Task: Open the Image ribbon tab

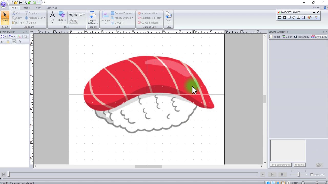Action: tap(27, 8)
